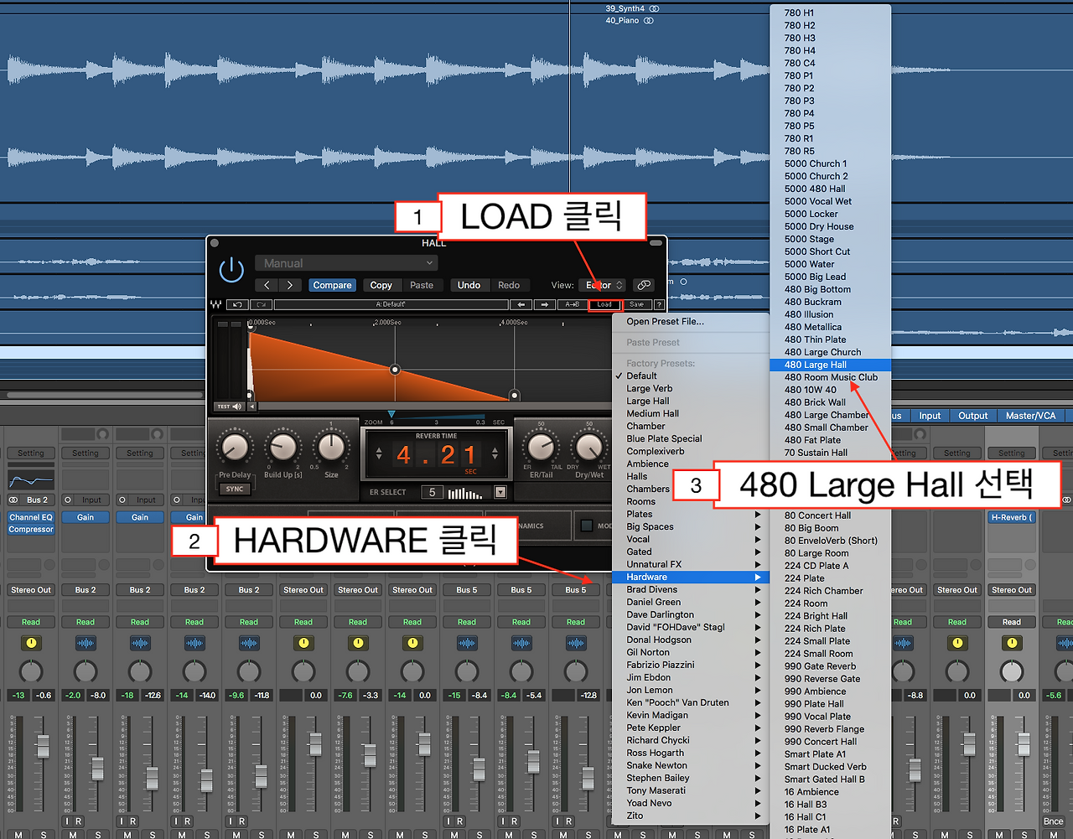
Task: Click the envelope midpoint node at 2.000Sec
Action: (395, 370)
